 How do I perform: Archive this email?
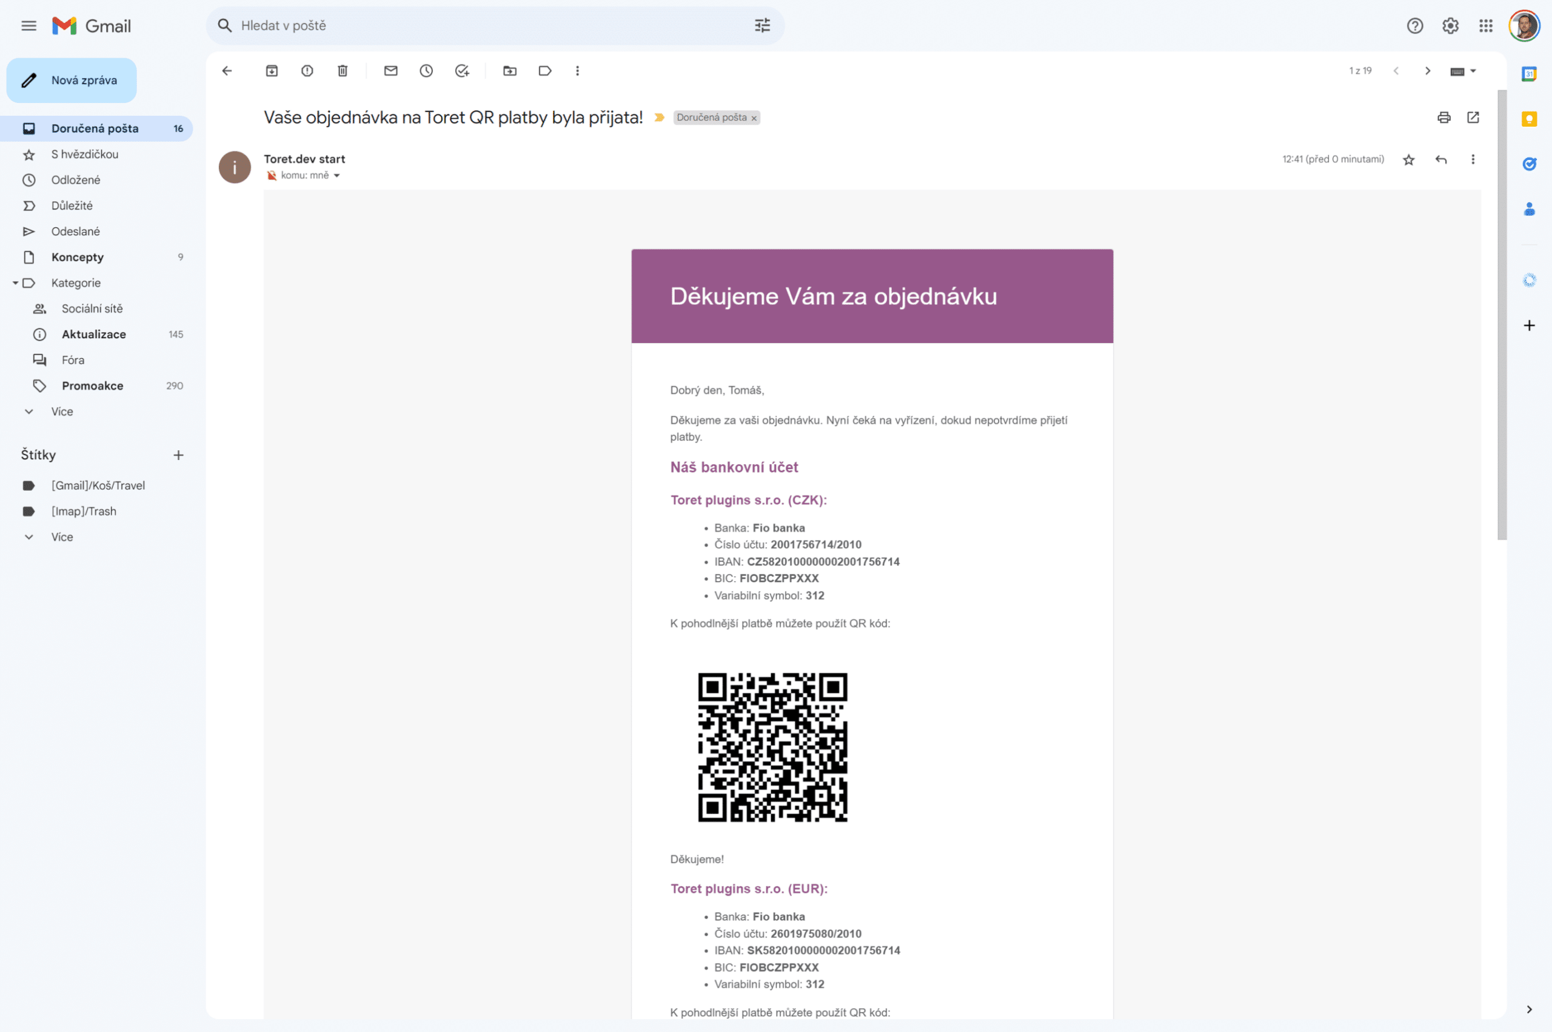pos(272,70)
